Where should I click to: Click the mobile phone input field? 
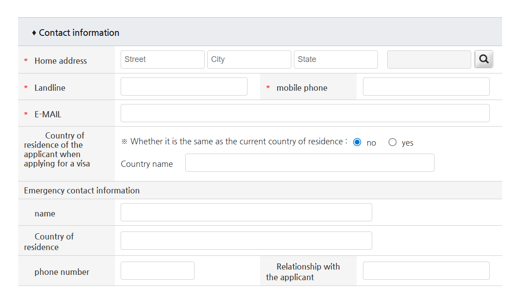pos(426,86)
